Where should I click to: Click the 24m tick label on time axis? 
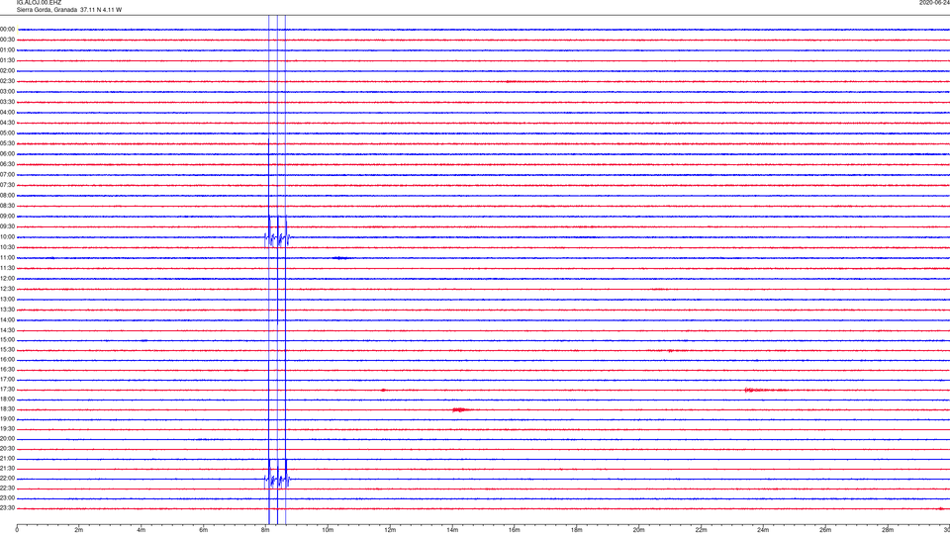(763, 530)
